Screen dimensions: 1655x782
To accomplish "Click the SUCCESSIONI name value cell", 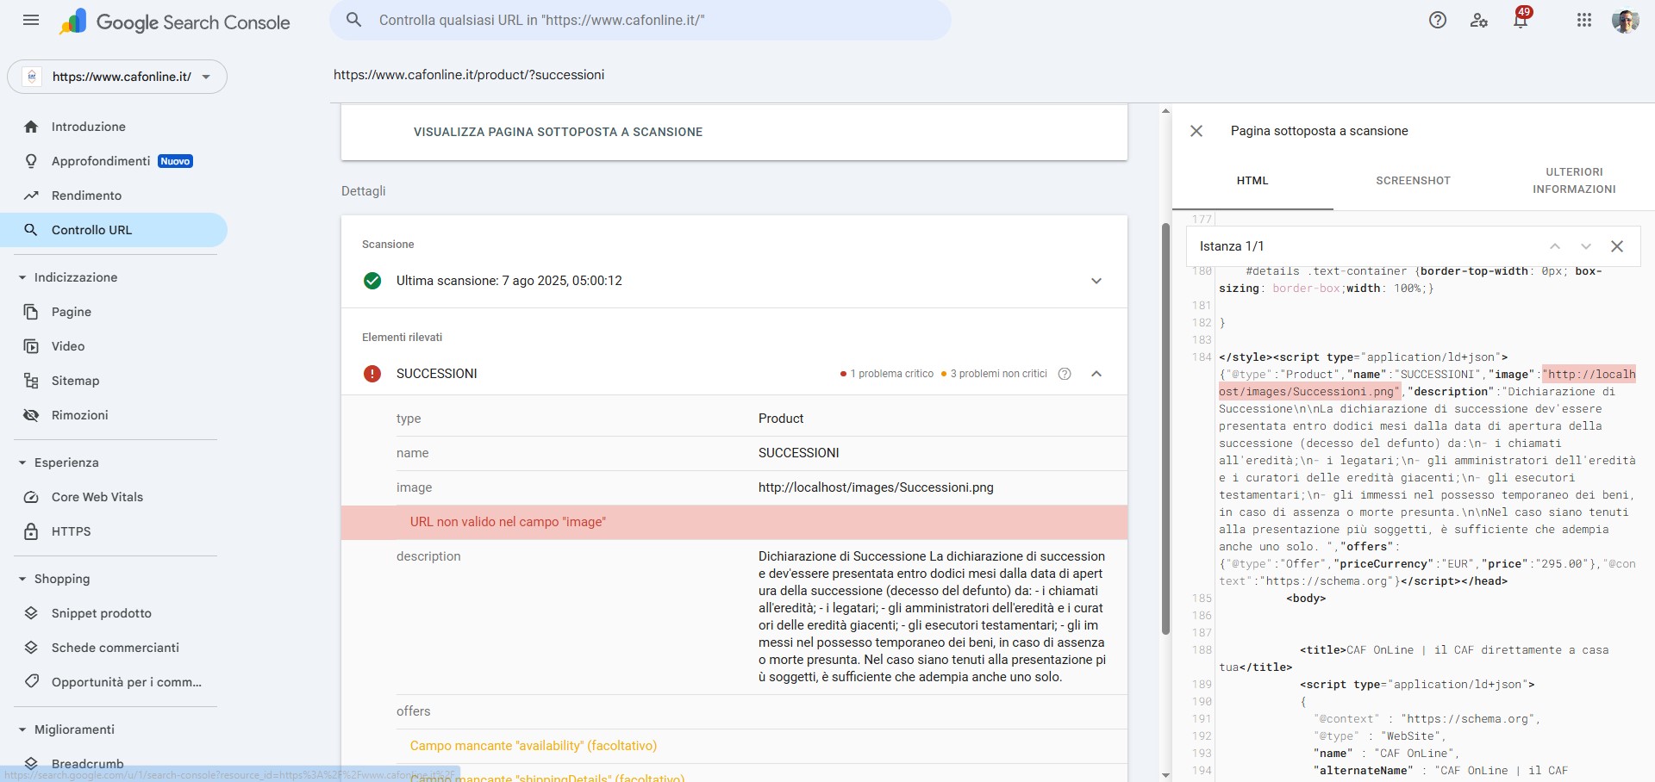I will (799, 453).
